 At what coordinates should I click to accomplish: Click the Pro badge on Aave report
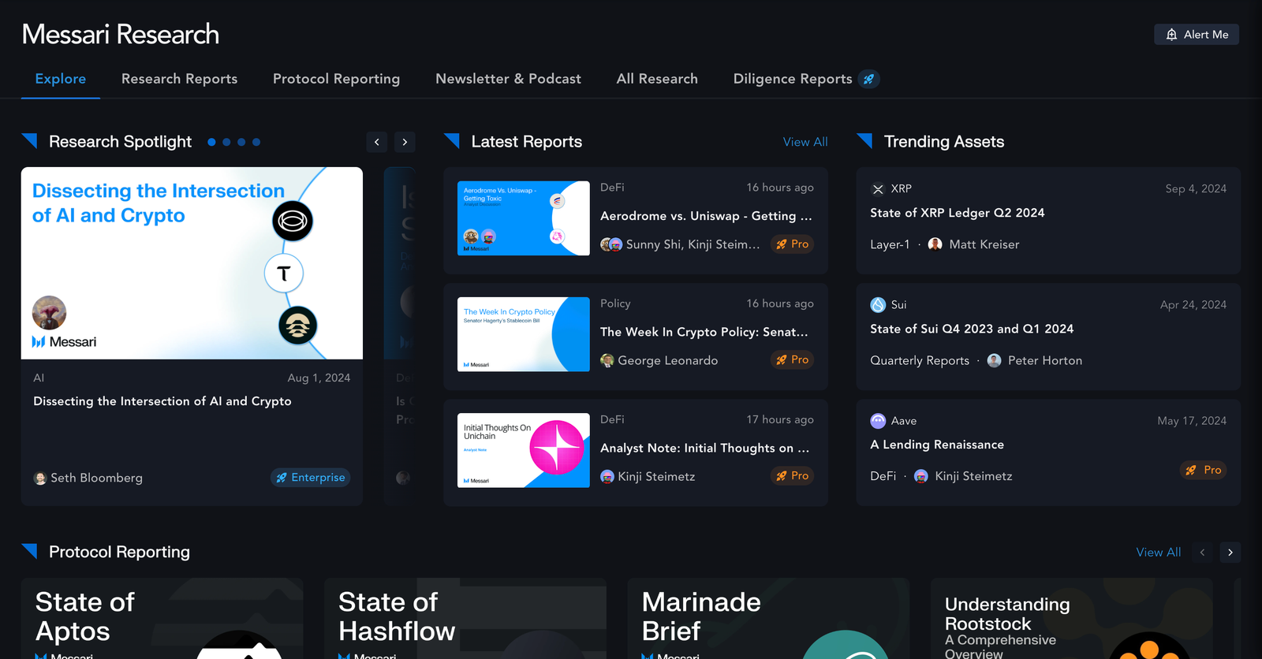click(1204, 470)
